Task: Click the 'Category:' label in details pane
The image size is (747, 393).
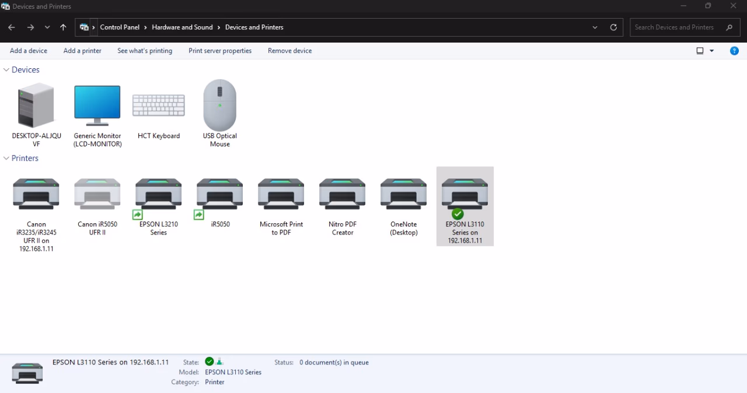Action: pos(185,382)
